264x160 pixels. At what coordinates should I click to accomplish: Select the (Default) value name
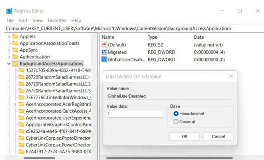[117, 45]
